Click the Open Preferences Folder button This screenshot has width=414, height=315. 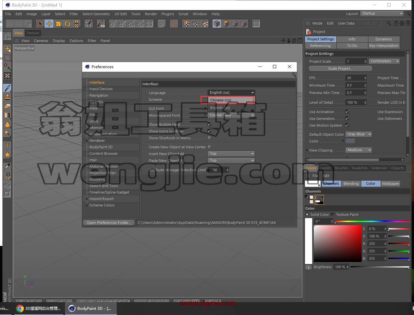(109, 223)
